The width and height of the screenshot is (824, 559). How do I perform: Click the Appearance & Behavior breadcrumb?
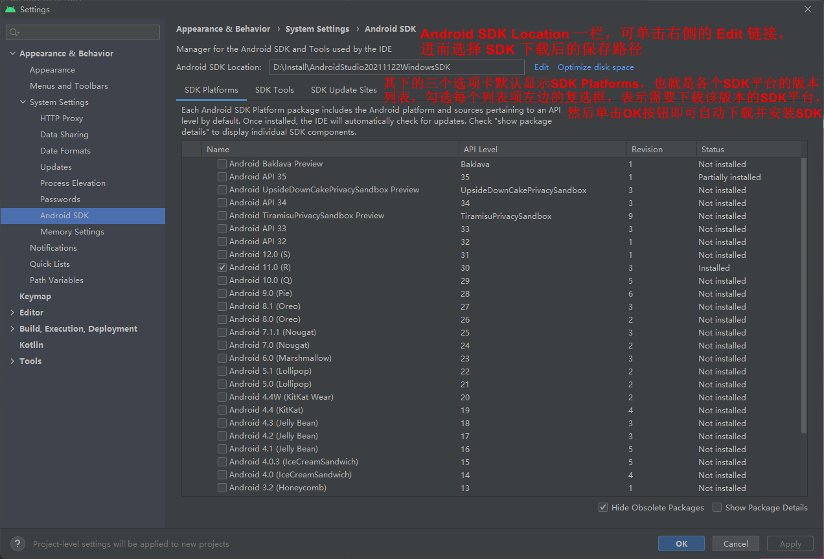point(223,29)
